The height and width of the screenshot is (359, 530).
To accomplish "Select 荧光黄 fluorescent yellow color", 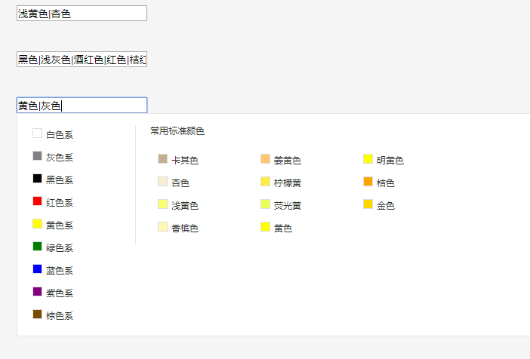I will tap(281, 205).
